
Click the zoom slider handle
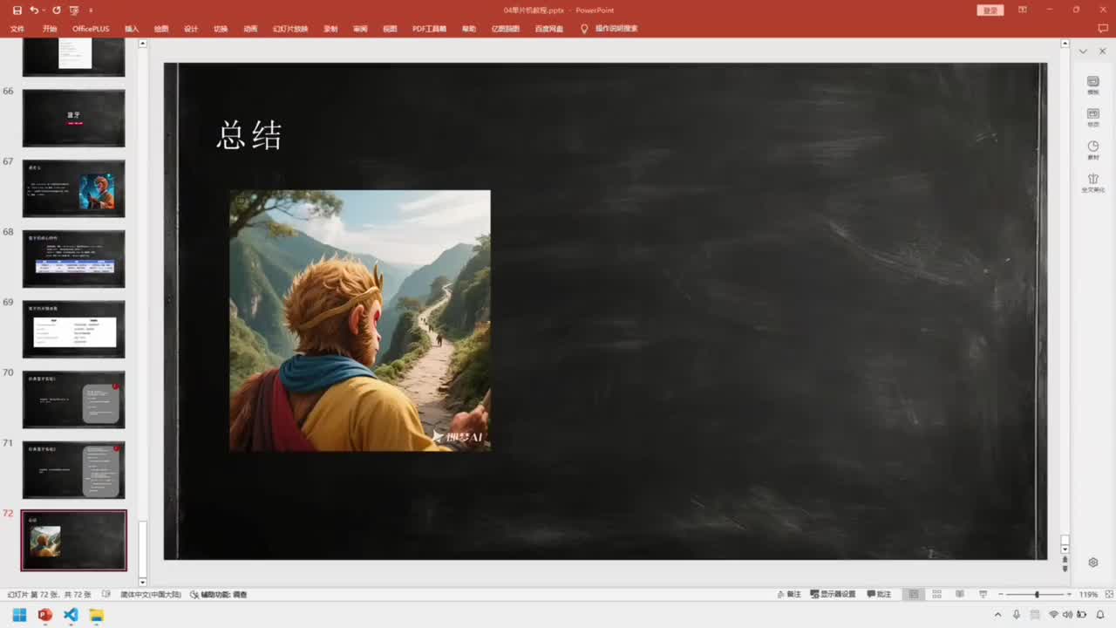click(x=1037, y=594)
